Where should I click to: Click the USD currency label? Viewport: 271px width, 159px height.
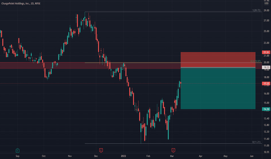(x=266, y=3)
